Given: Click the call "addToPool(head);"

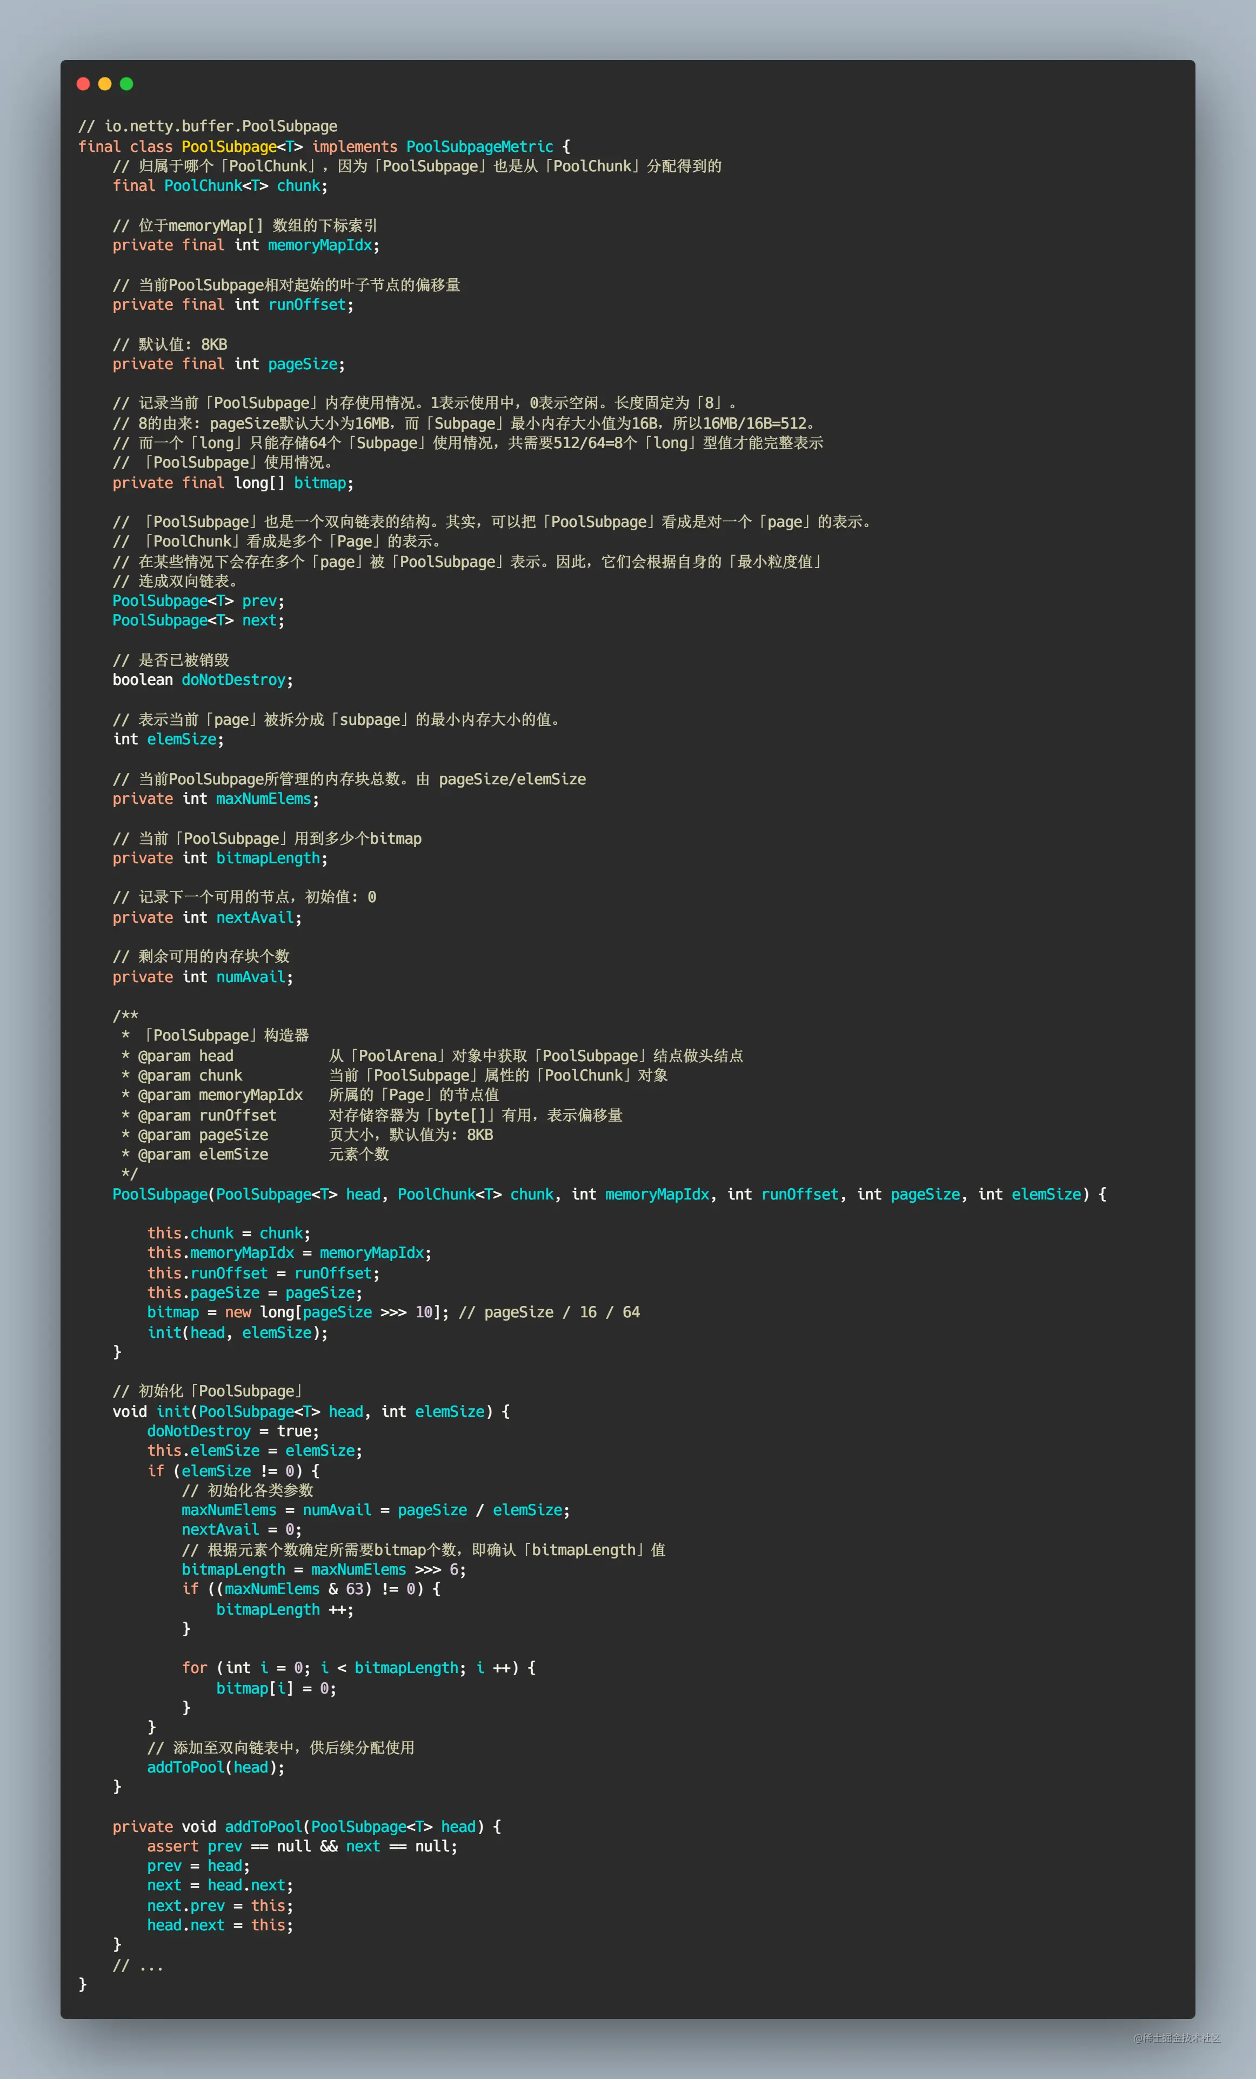Looking at the screenshot, I should tap(216, 1768).
